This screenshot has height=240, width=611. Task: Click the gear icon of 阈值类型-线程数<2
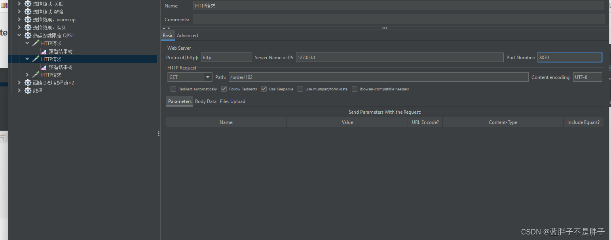tap(28, 83)
